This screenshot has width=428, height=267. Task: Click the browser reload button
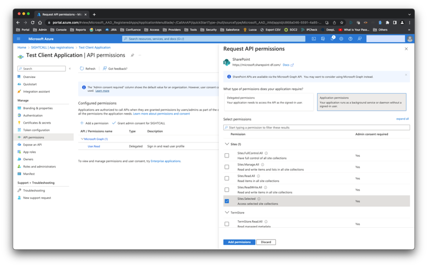(33, 22)
